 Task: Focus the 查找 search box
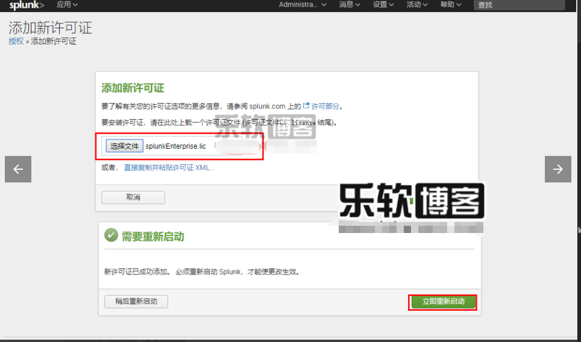519,5
